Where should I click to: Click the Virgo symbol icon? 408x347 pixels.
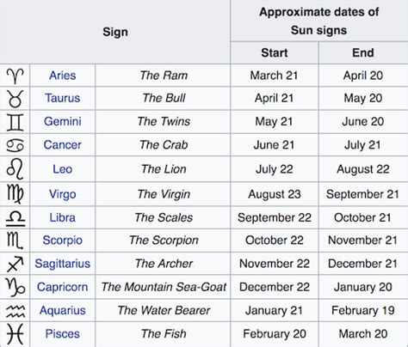[x=15, y=194]
